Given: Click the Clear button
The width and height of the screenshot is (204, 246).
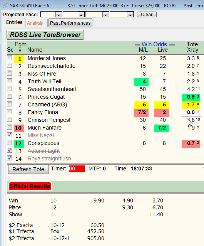Looking at the screenshot, I should (x=147, y=15).
